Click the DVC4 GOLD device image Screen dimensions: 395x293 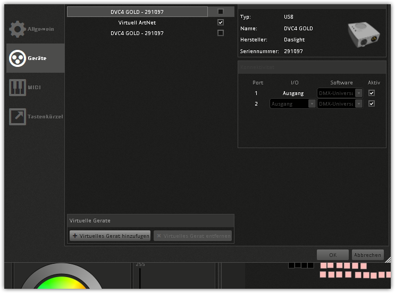364,35
